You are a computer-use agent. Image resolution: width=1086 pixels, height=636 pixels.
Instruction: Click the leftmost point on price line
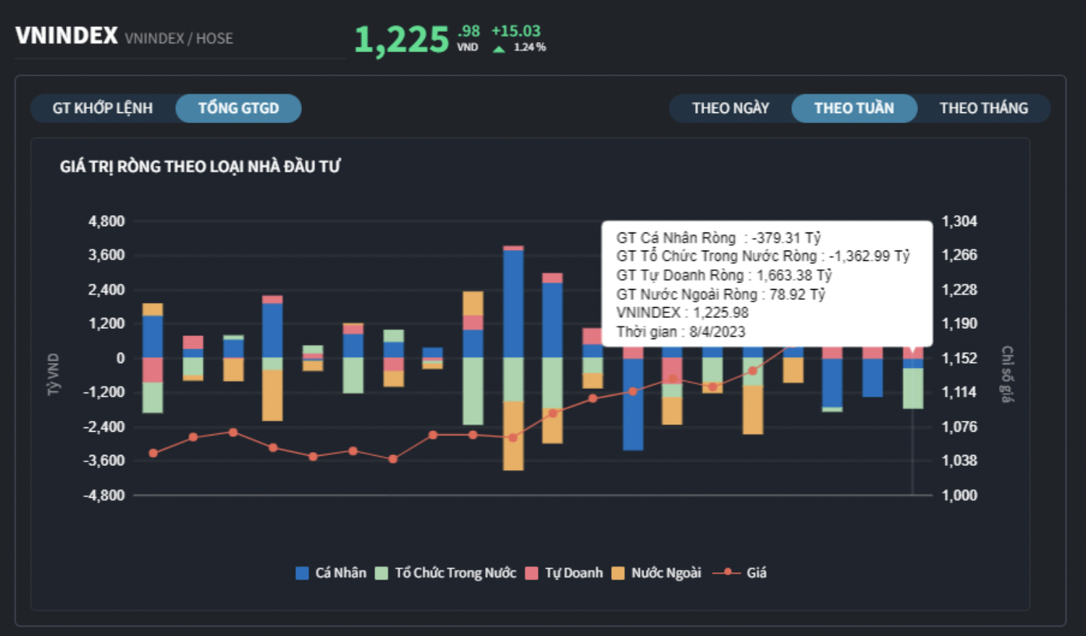click(x=153, y=453)
